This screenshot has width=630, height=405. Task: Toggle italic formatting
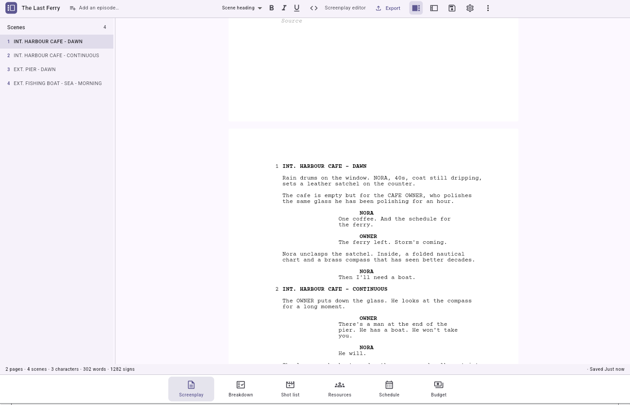tap(284, 8)
